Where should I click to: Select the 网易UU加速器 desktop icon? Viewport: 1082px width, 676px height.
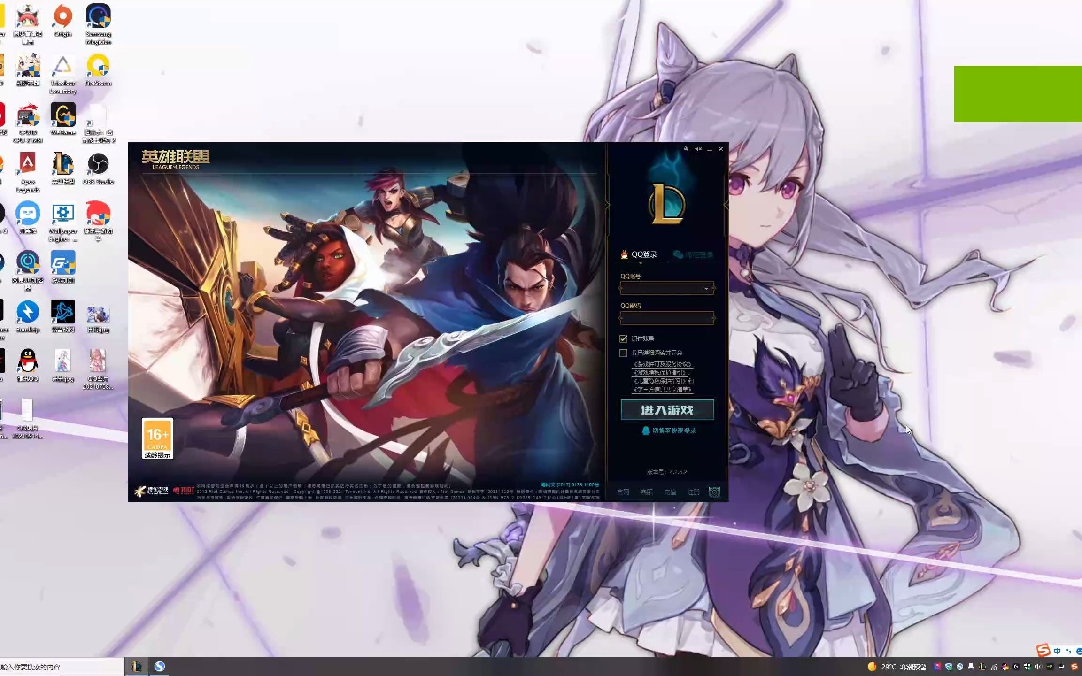point(28,271)
